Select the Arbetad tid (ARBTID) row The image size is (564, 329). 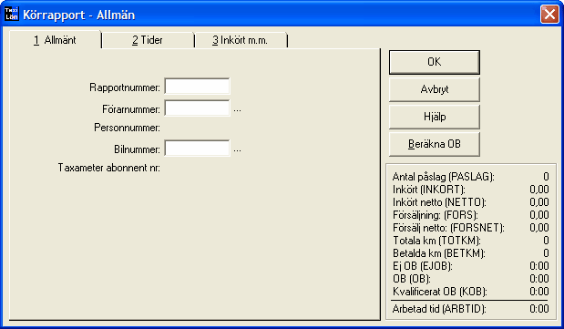tap(471, 309)
